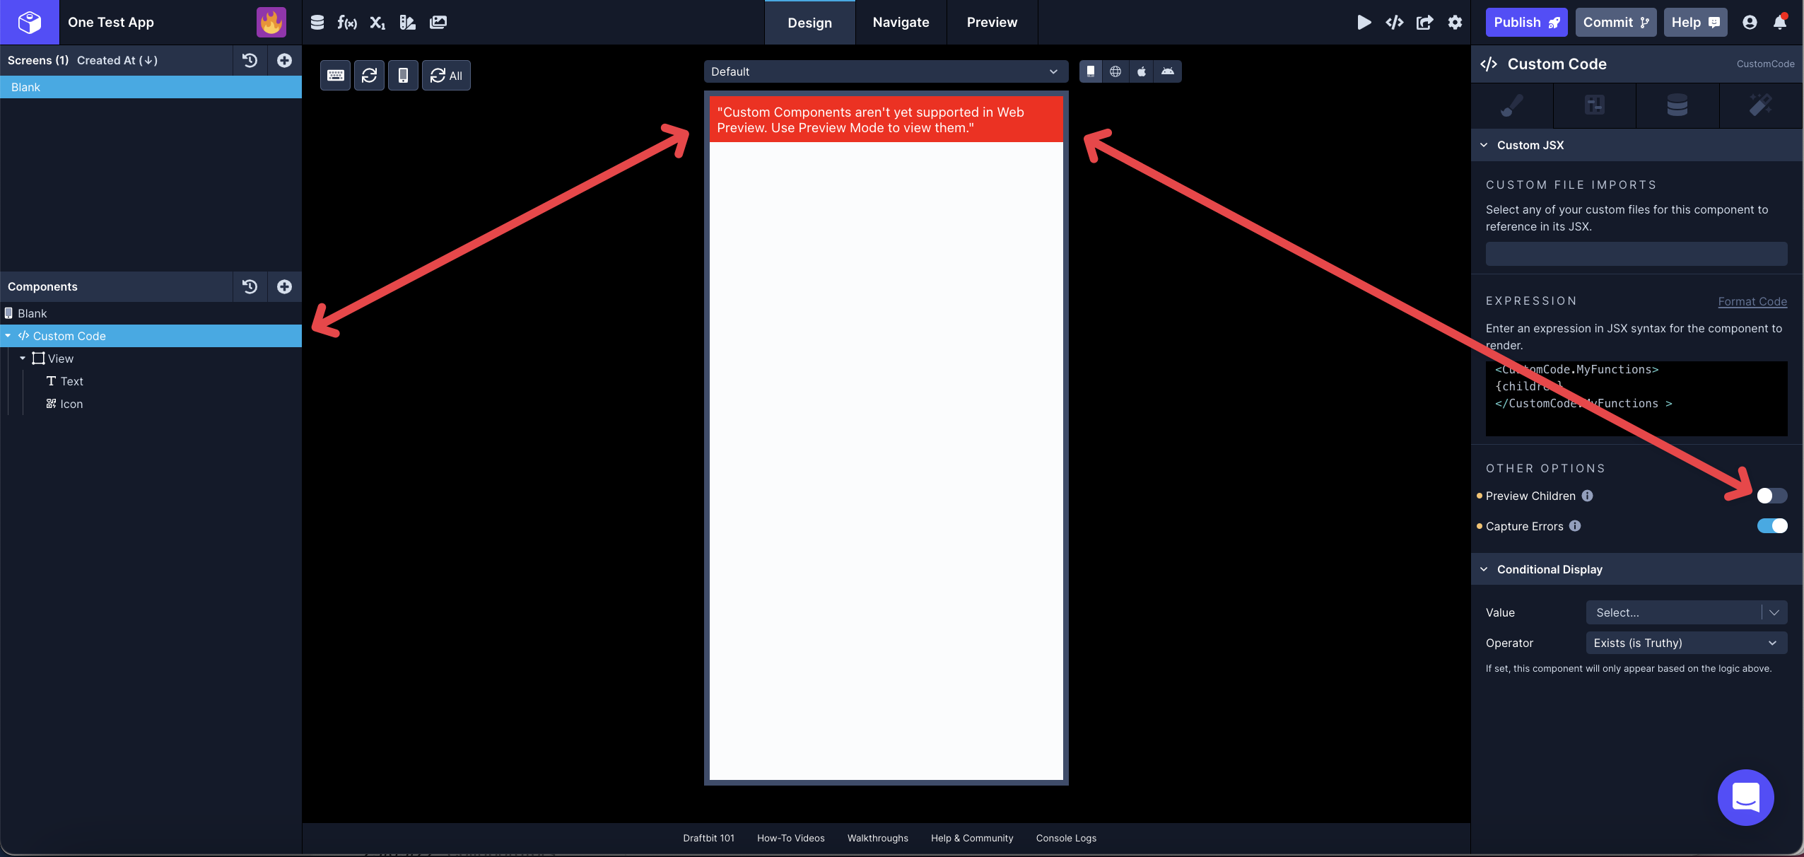Open the Value Select dropdown
1804x857 pixels.
(x=1687, y=612)
